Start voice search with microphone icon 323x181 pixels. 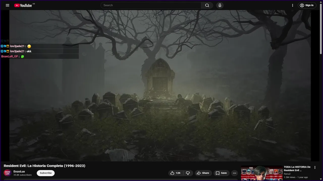(x=220, y=5)
